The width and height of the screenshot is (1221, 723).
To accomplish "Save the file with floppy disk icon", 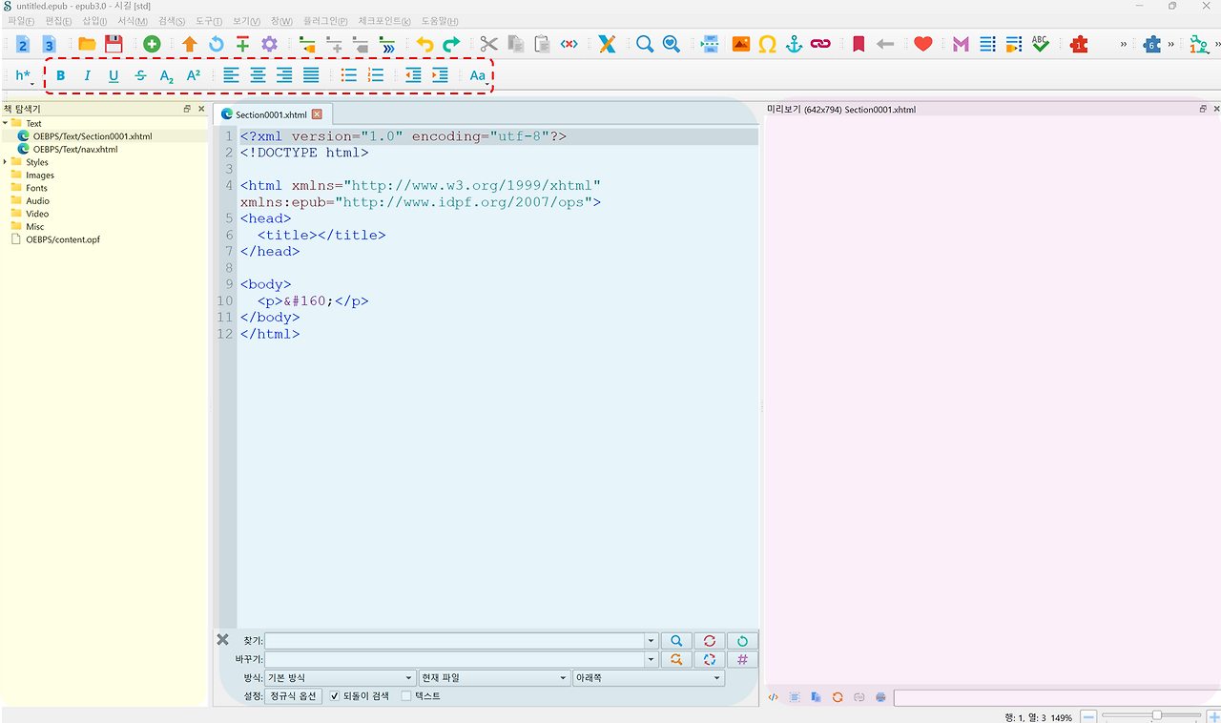I will (x=114, y=44).
